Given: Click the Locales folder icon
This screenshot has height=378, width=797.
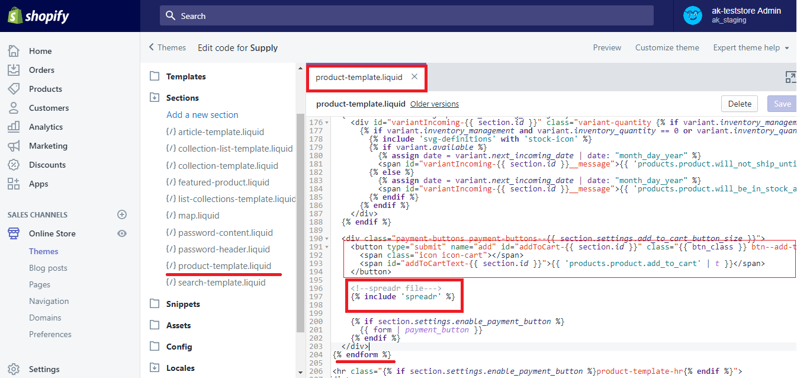Looking at the screenshot, I should pos(155,368).
